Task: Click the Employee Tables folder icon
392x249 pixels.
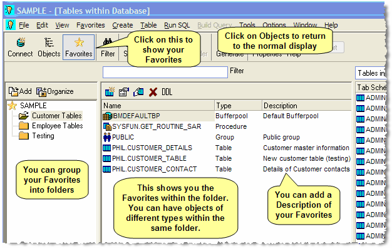Action: click(24, 125)
